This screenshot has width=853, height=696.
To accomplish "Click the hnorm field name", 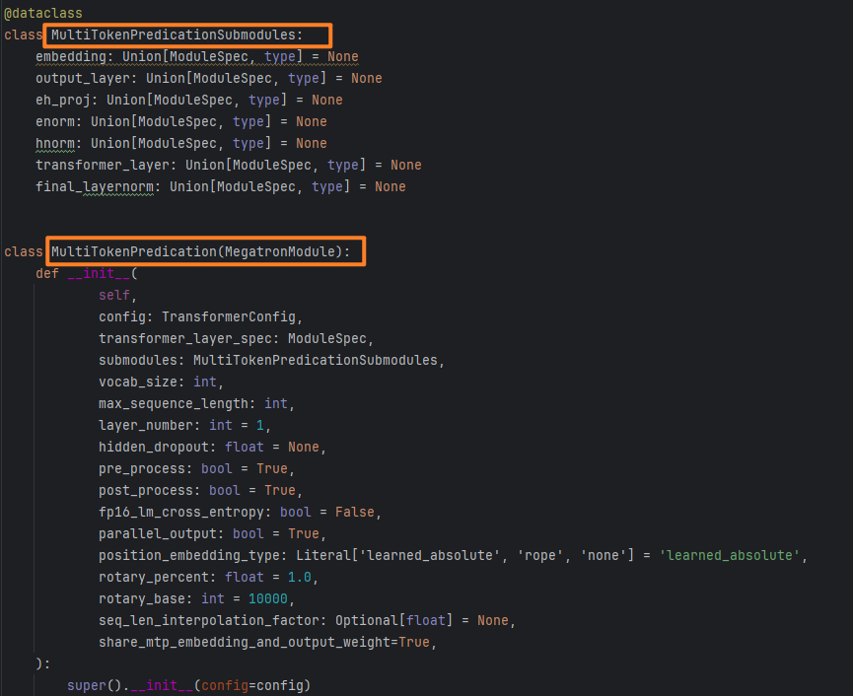I will pyautogui.click(x=55, y=144).
